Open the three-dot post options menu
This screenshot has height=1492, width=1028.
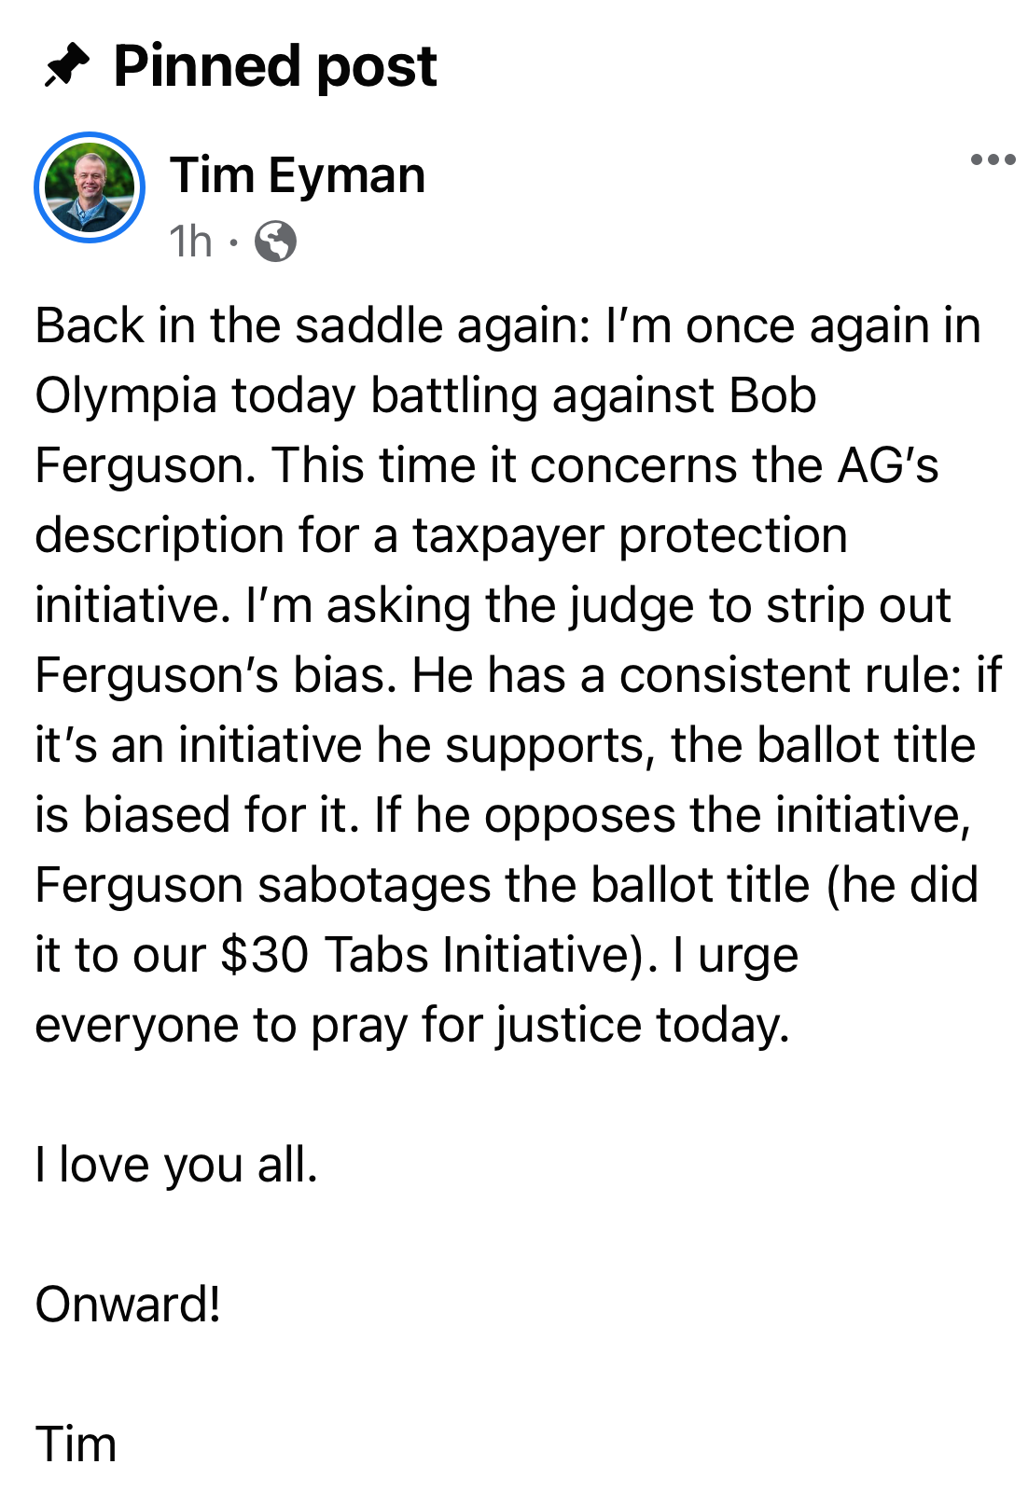coord(993,159)
